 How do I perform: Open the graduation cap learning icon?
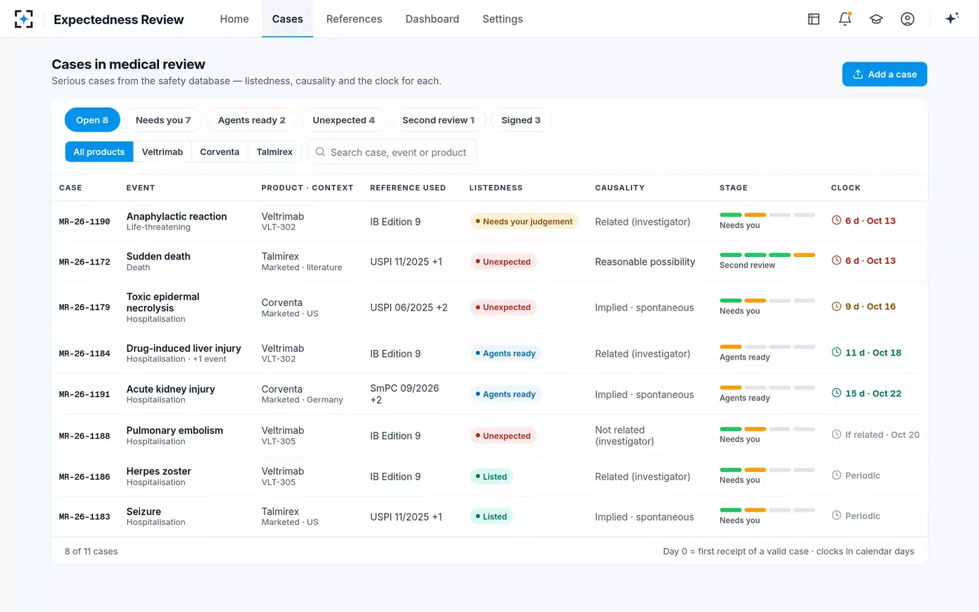click(x=876, y=19)
